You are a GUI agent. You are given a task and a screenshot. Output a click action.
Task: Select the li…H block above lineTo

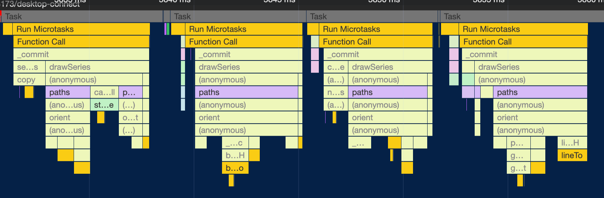572,143
